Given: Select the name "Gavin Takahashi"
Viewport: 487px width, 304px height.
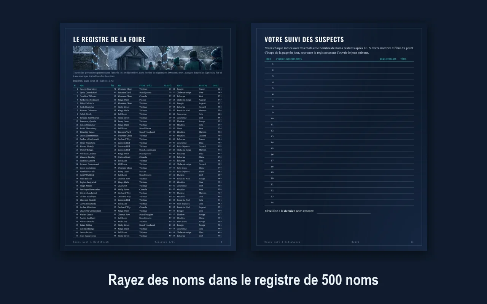Looking at the screenshot, I should pyautogui.click(x=88, y=204).
